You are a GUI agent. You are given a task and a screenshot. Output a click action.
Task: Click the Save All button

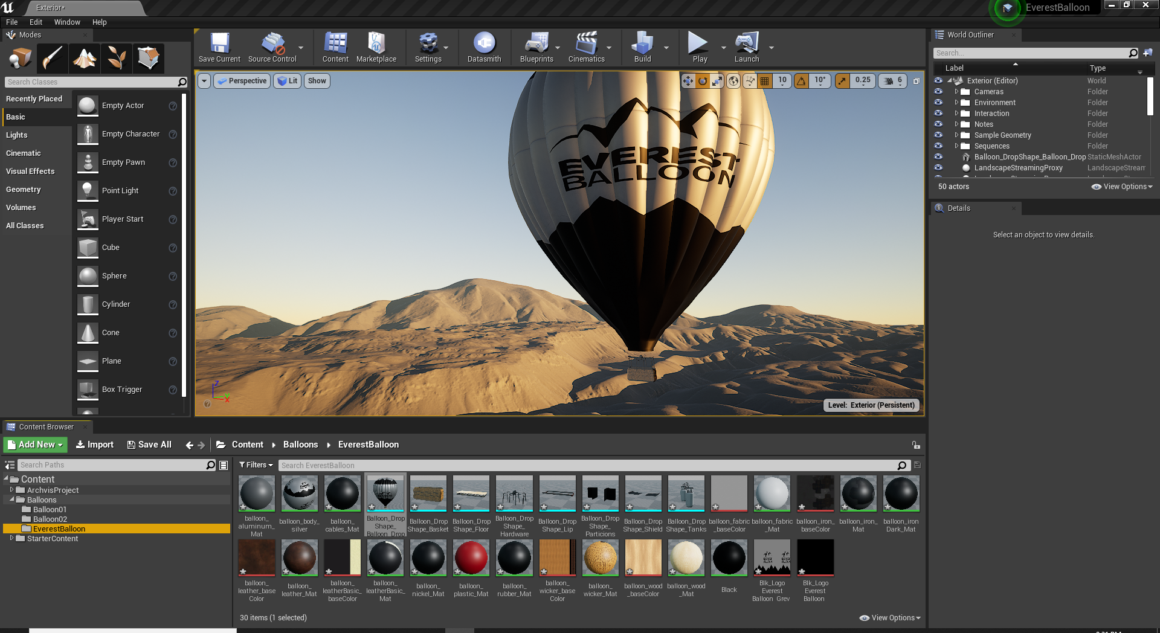tap(149, 445)
